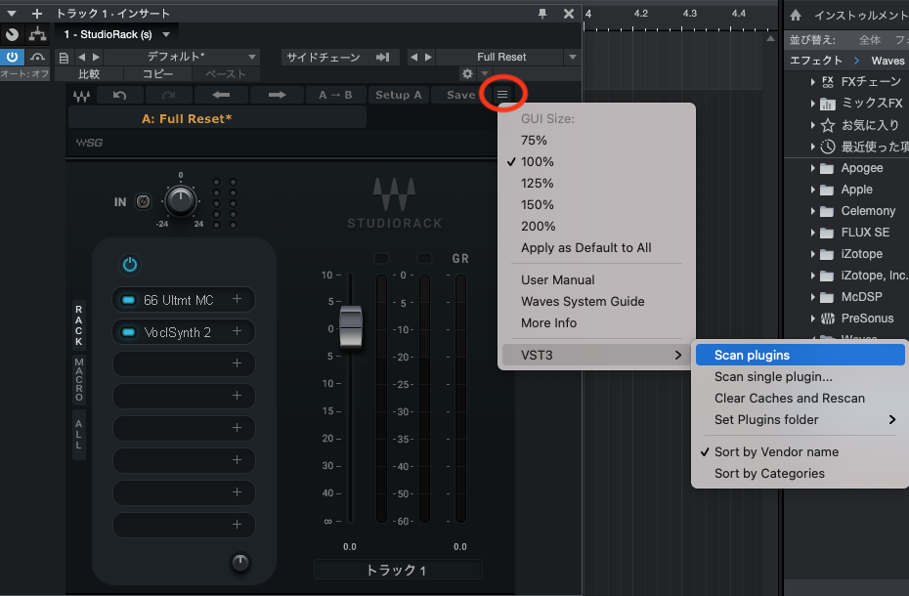Load previous preset beside デフォルト

pyautogui.click(x=81, y=57)
